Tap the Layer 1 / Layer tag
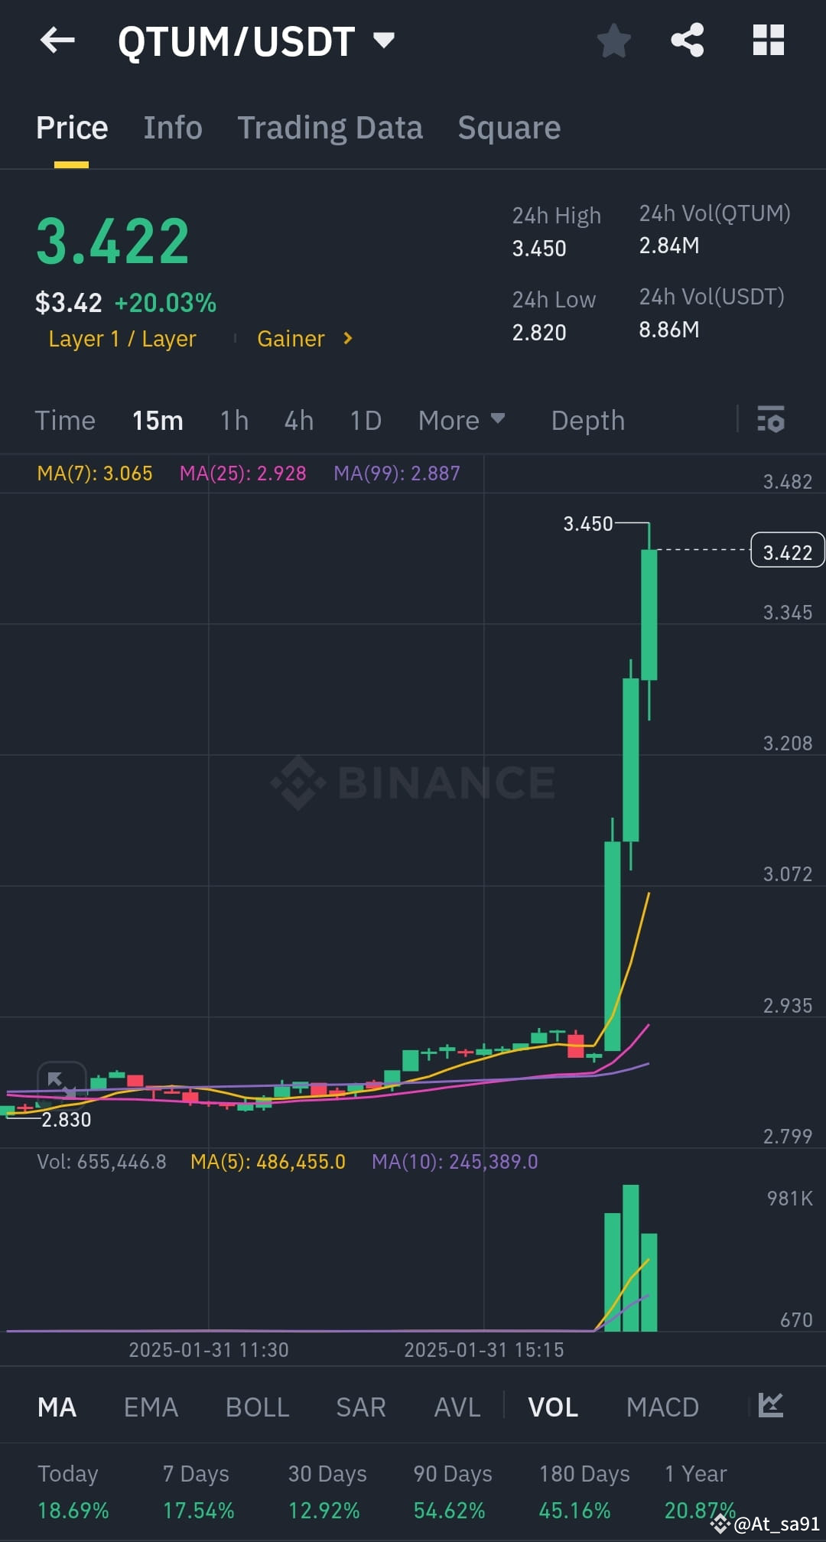826x1542 pixels. point(121,338)
